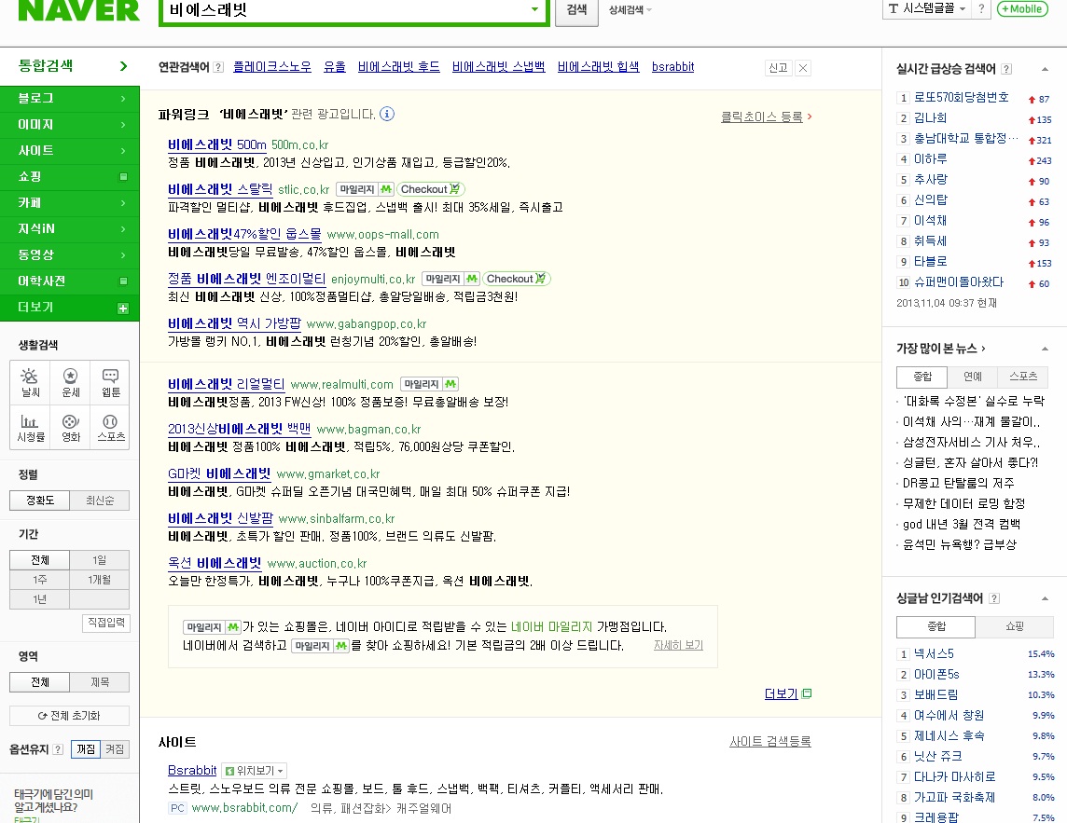This screenshot has width=1067, height=823.
Task: Click the new-window icon beside the 더보기 link
Action: [x=807, y=693]
